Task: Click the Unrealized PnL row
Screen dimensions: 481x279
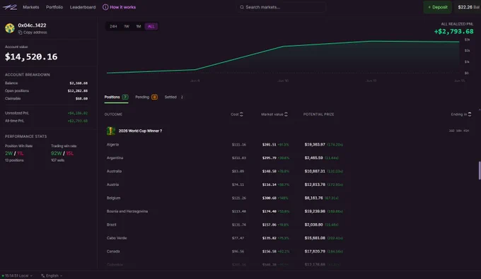Action: [x=46, y=113]
